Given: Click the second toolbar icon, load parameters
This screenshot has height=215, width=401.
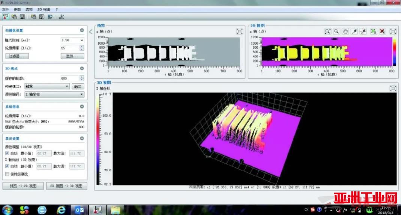Looking at the screenshot, I should pyautogui.click(x=14, y=17).
